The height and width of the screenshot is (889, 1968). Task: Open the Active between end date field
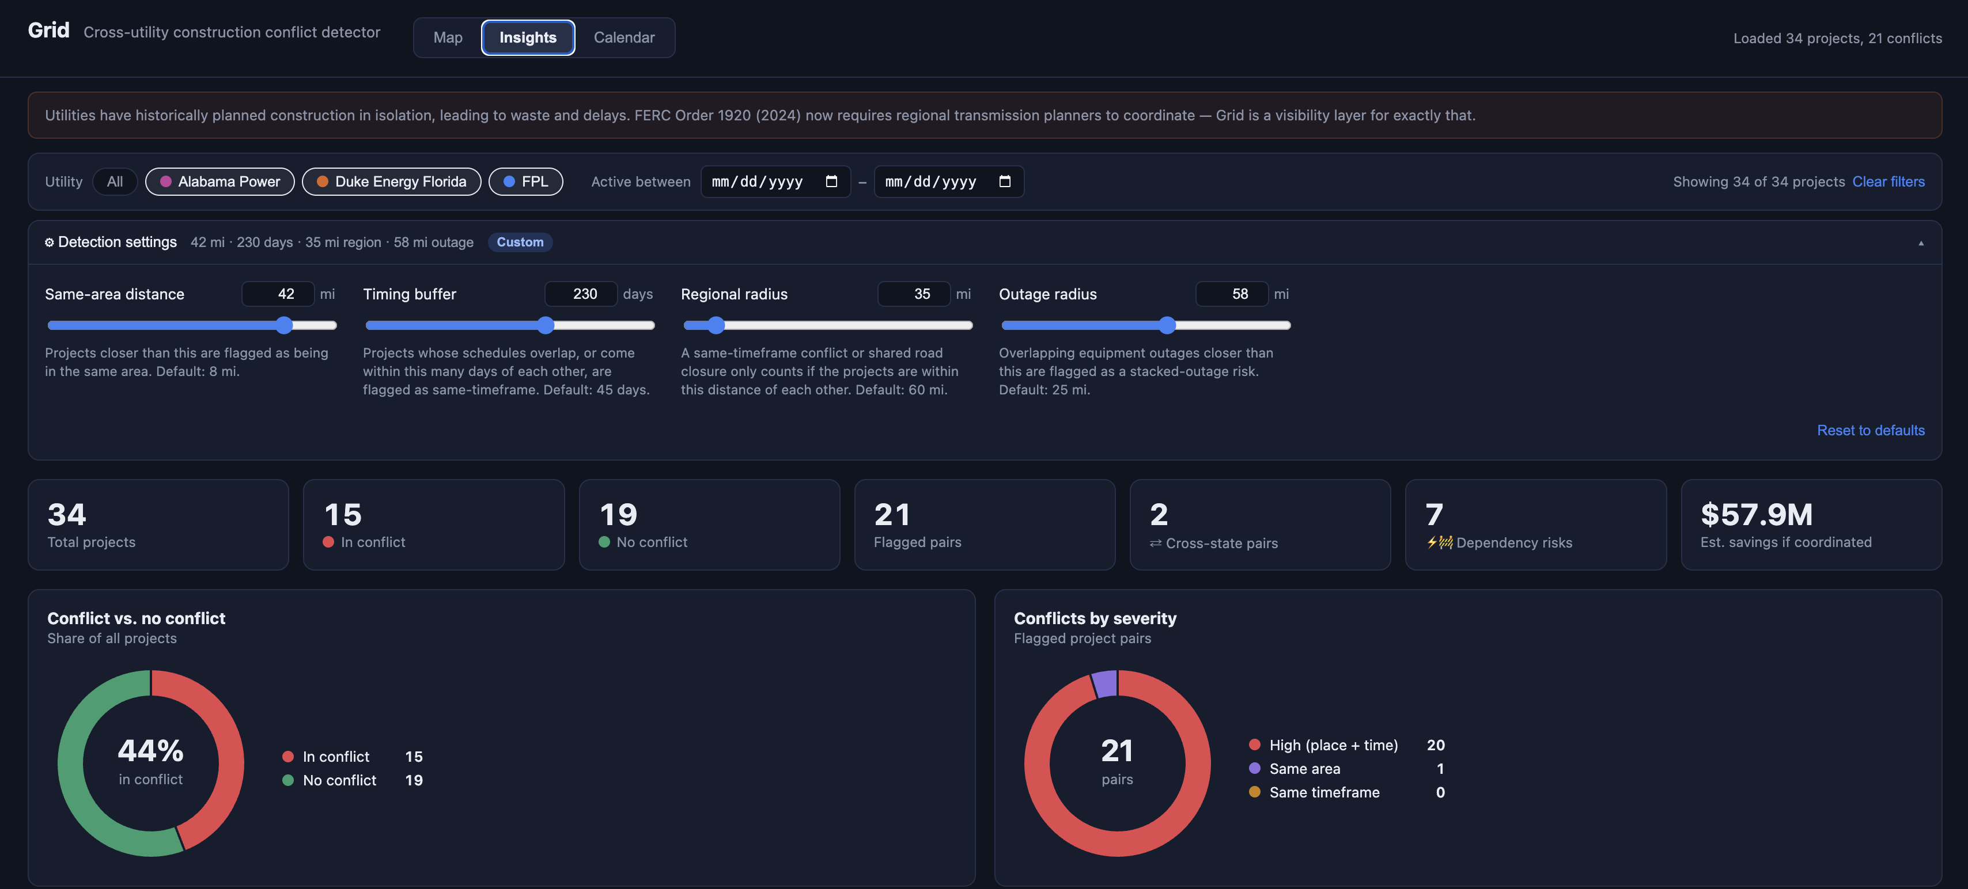pos(949,182)
